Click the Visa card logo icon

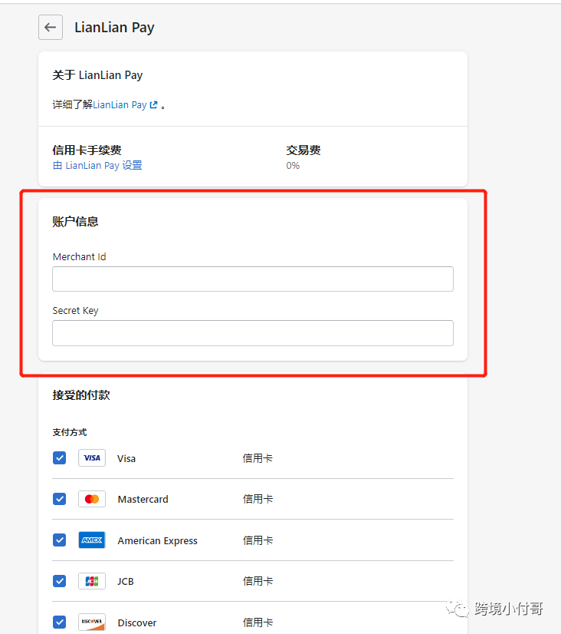pos(92,457)
